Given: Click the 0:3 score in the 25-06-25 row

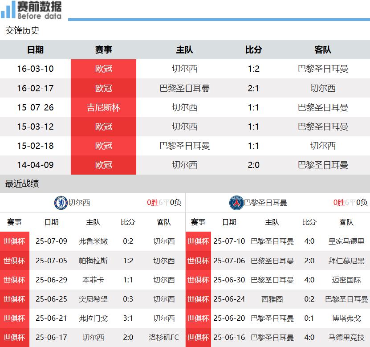Looking at the screenshot, I should (128, 299).
